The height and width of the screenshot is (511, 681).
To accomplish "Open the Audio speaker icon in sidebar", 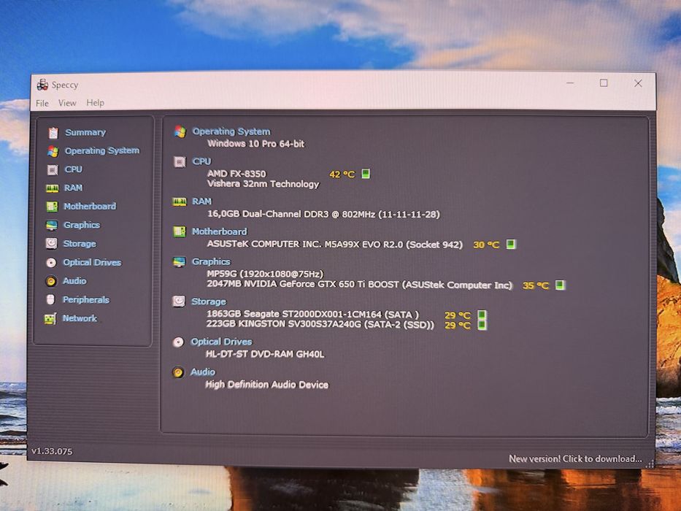I will point(51,281).
